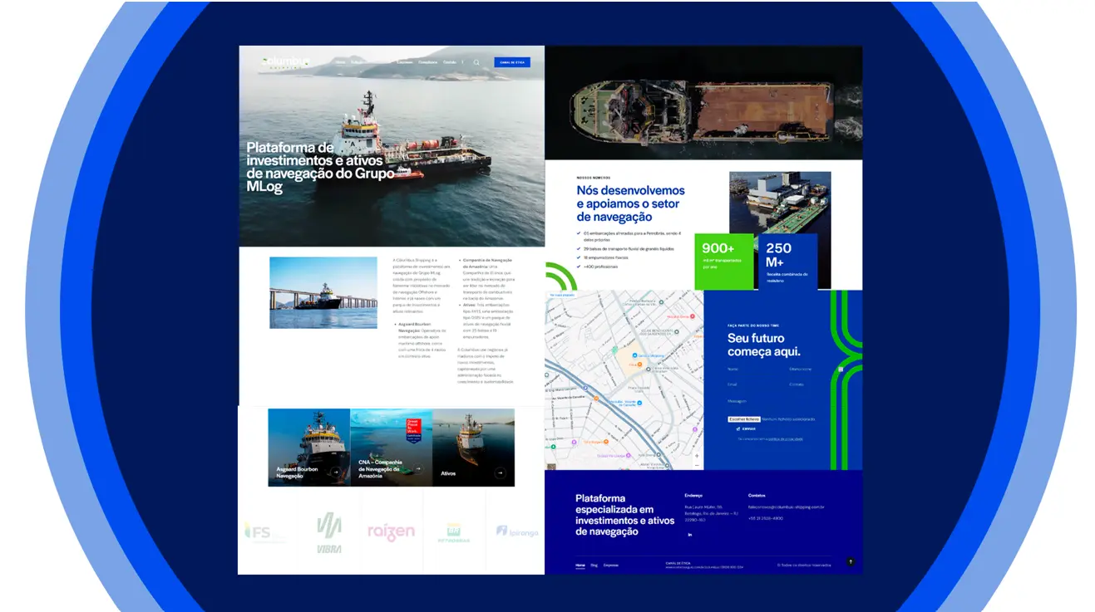Open the Columbus Shipping logo
Screen dimensions: 1095x612
click(285, 62)
